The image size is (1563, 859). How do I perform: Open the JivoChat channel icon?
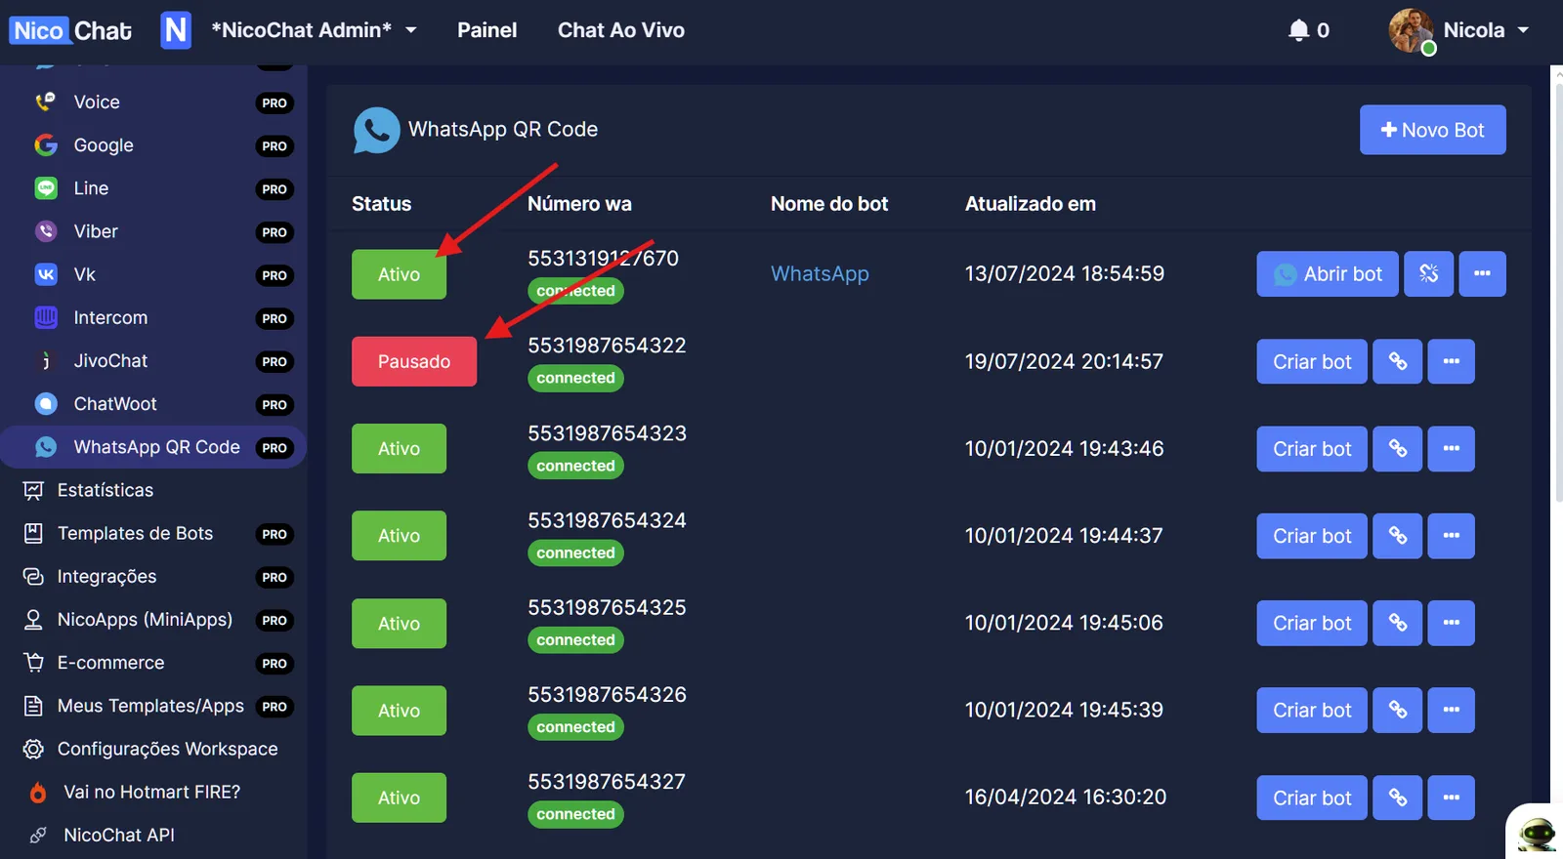tap(45, 361)
